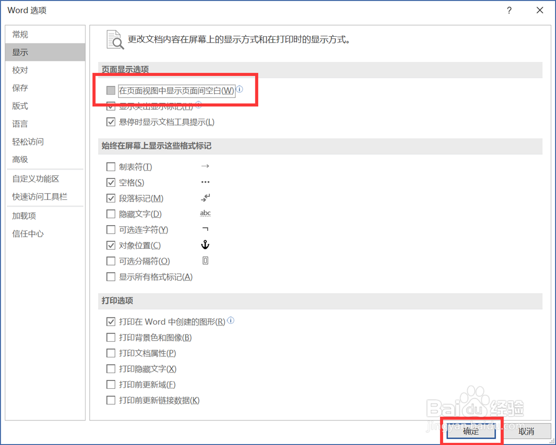
Task: Toggle 在页面视图中显示页面间空白 checkbox
Action: 111,90
